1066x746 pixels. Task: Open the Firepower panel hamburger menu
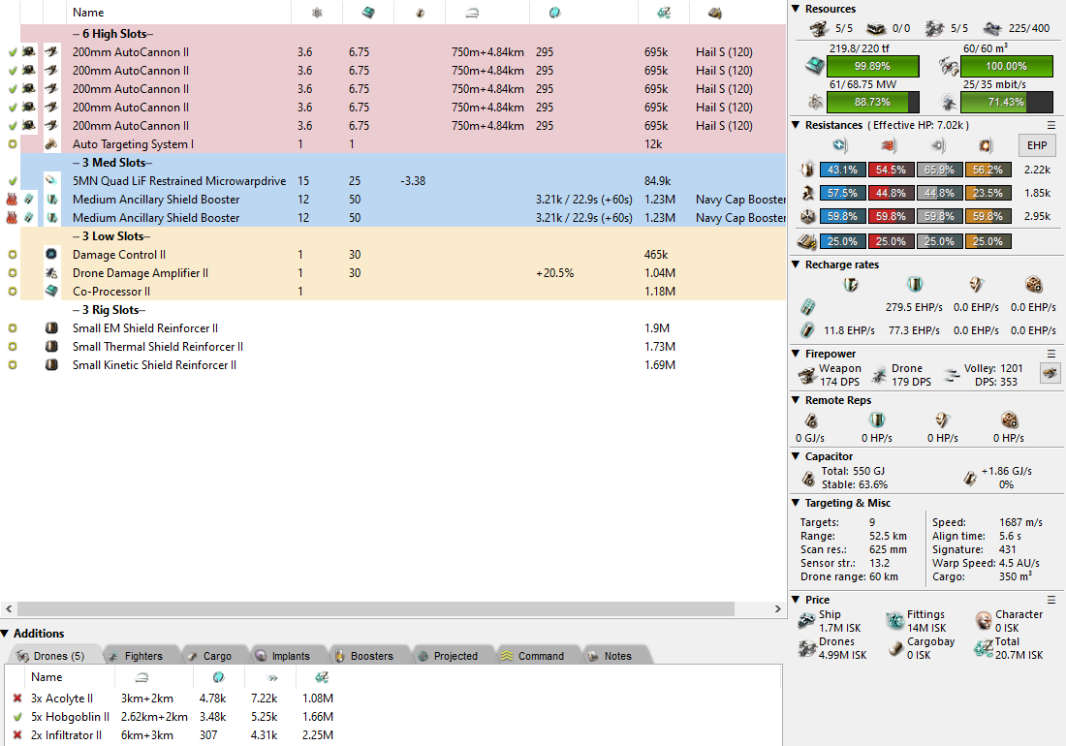[x=1051, y=355]
